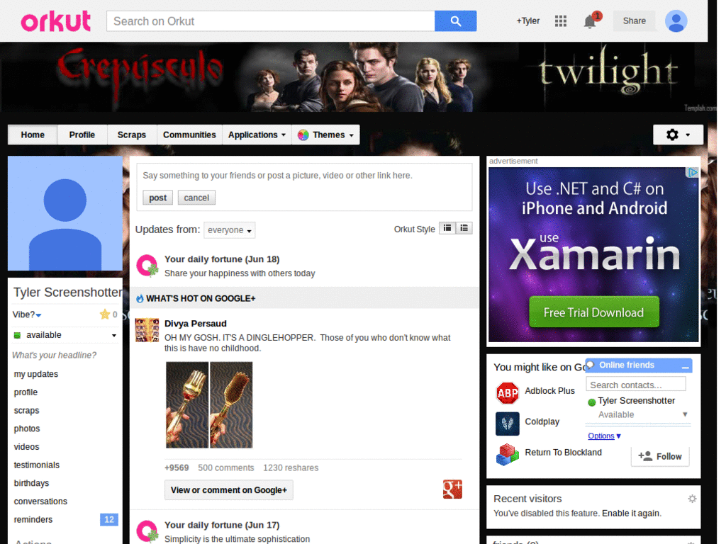Open my updates in sidebar

click(36, 374)
